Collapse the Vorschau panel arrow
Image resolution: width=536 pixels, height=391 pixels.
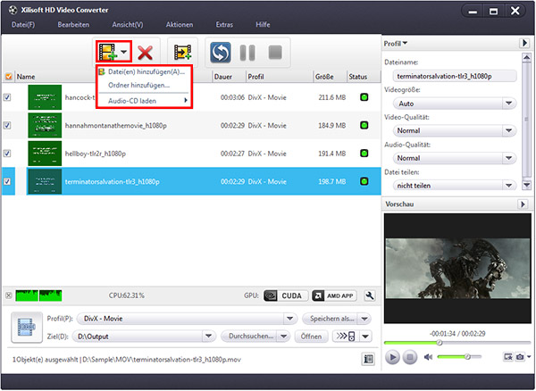pos(523,204)
